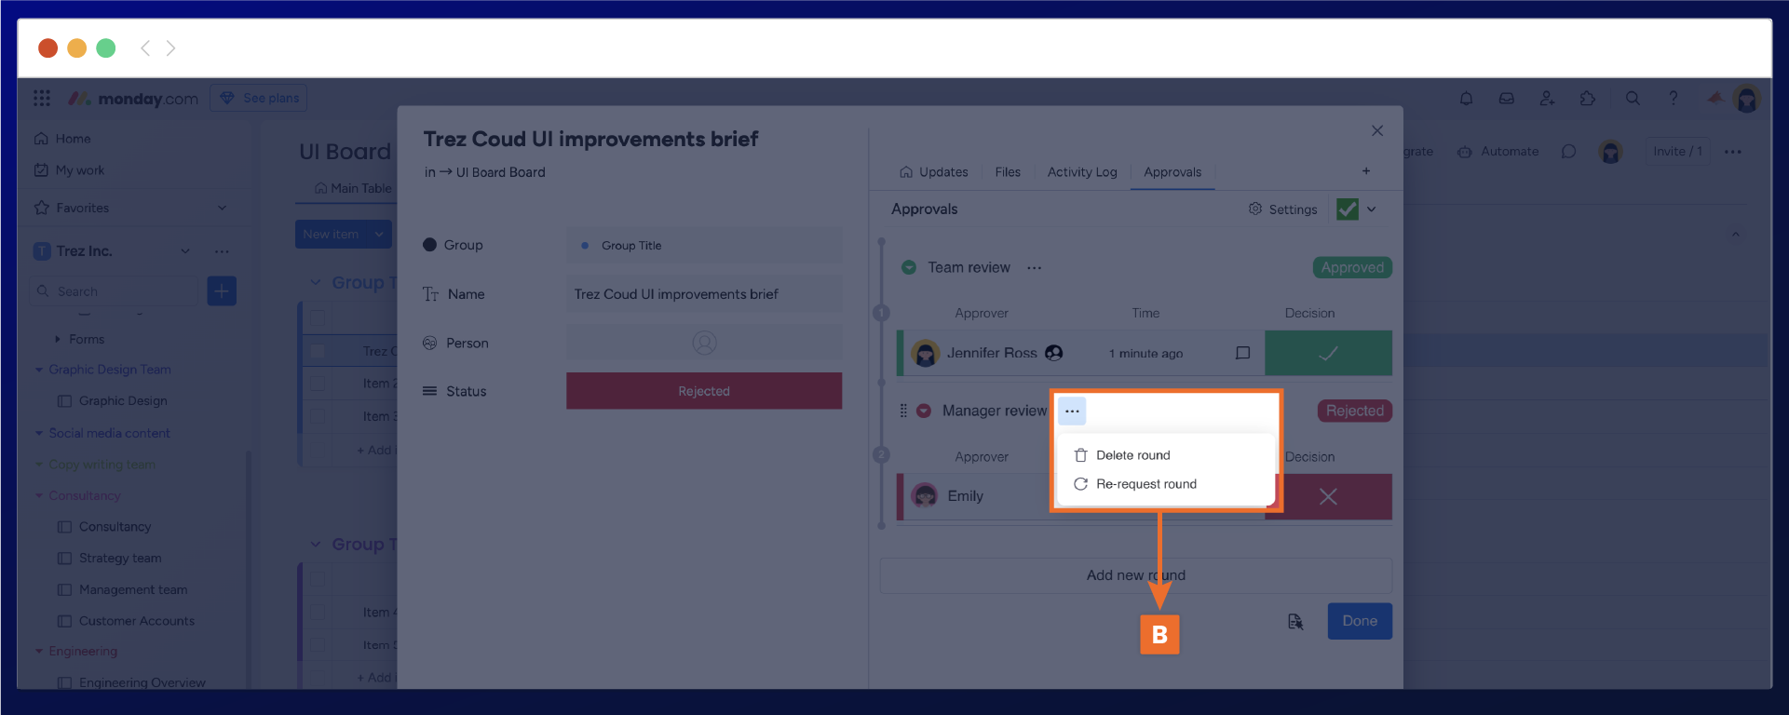The width and height of the screenshot is (1789, 715).
Task: Expand the Favorites section chevron
Action: coord(222,208)
